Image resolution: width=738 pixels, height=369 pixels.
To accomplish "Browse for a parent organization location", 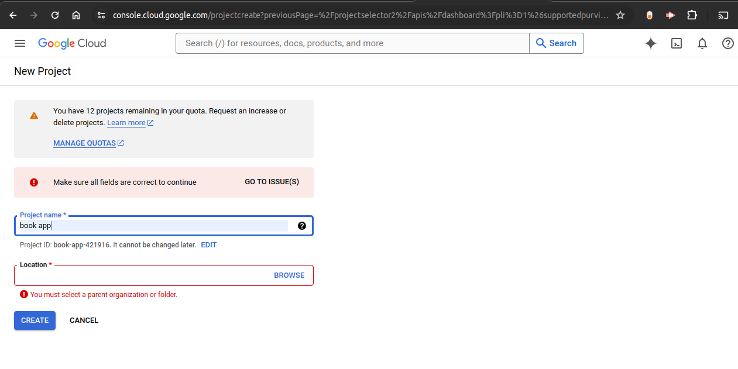I will (289, 275).
